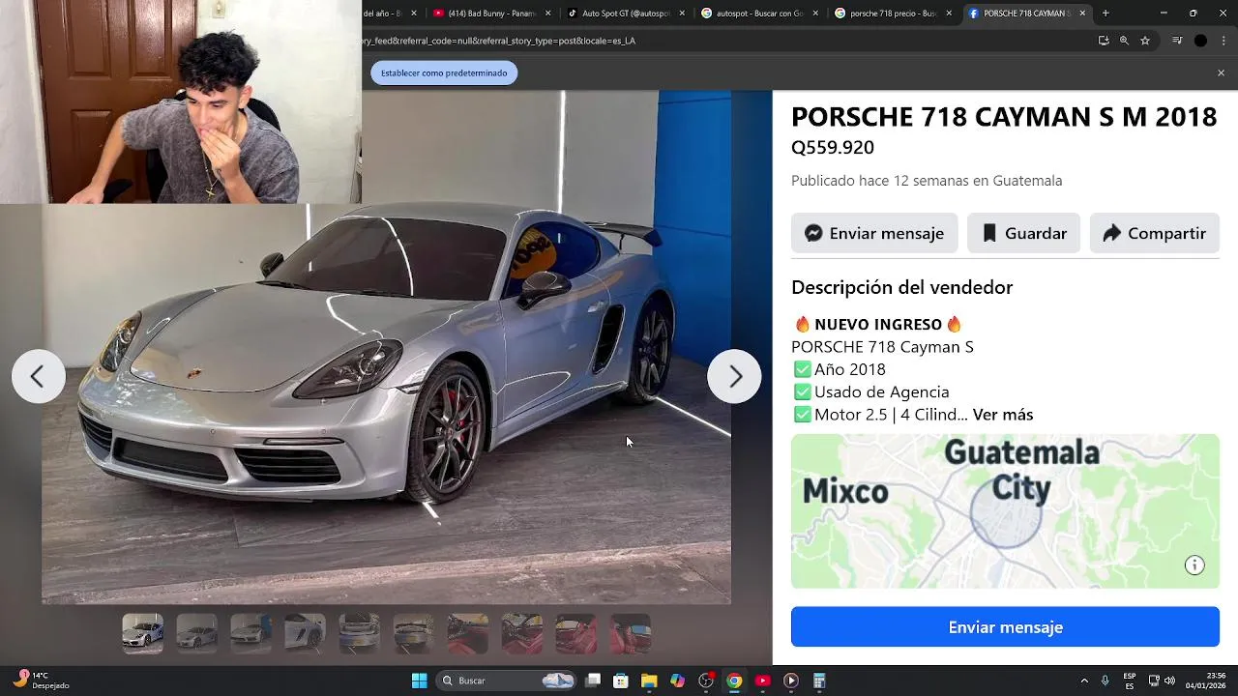Viewport: 1238px width, 696px height.
Task: Switch to the autospot Google search tab
Action: tap(758, 14)
